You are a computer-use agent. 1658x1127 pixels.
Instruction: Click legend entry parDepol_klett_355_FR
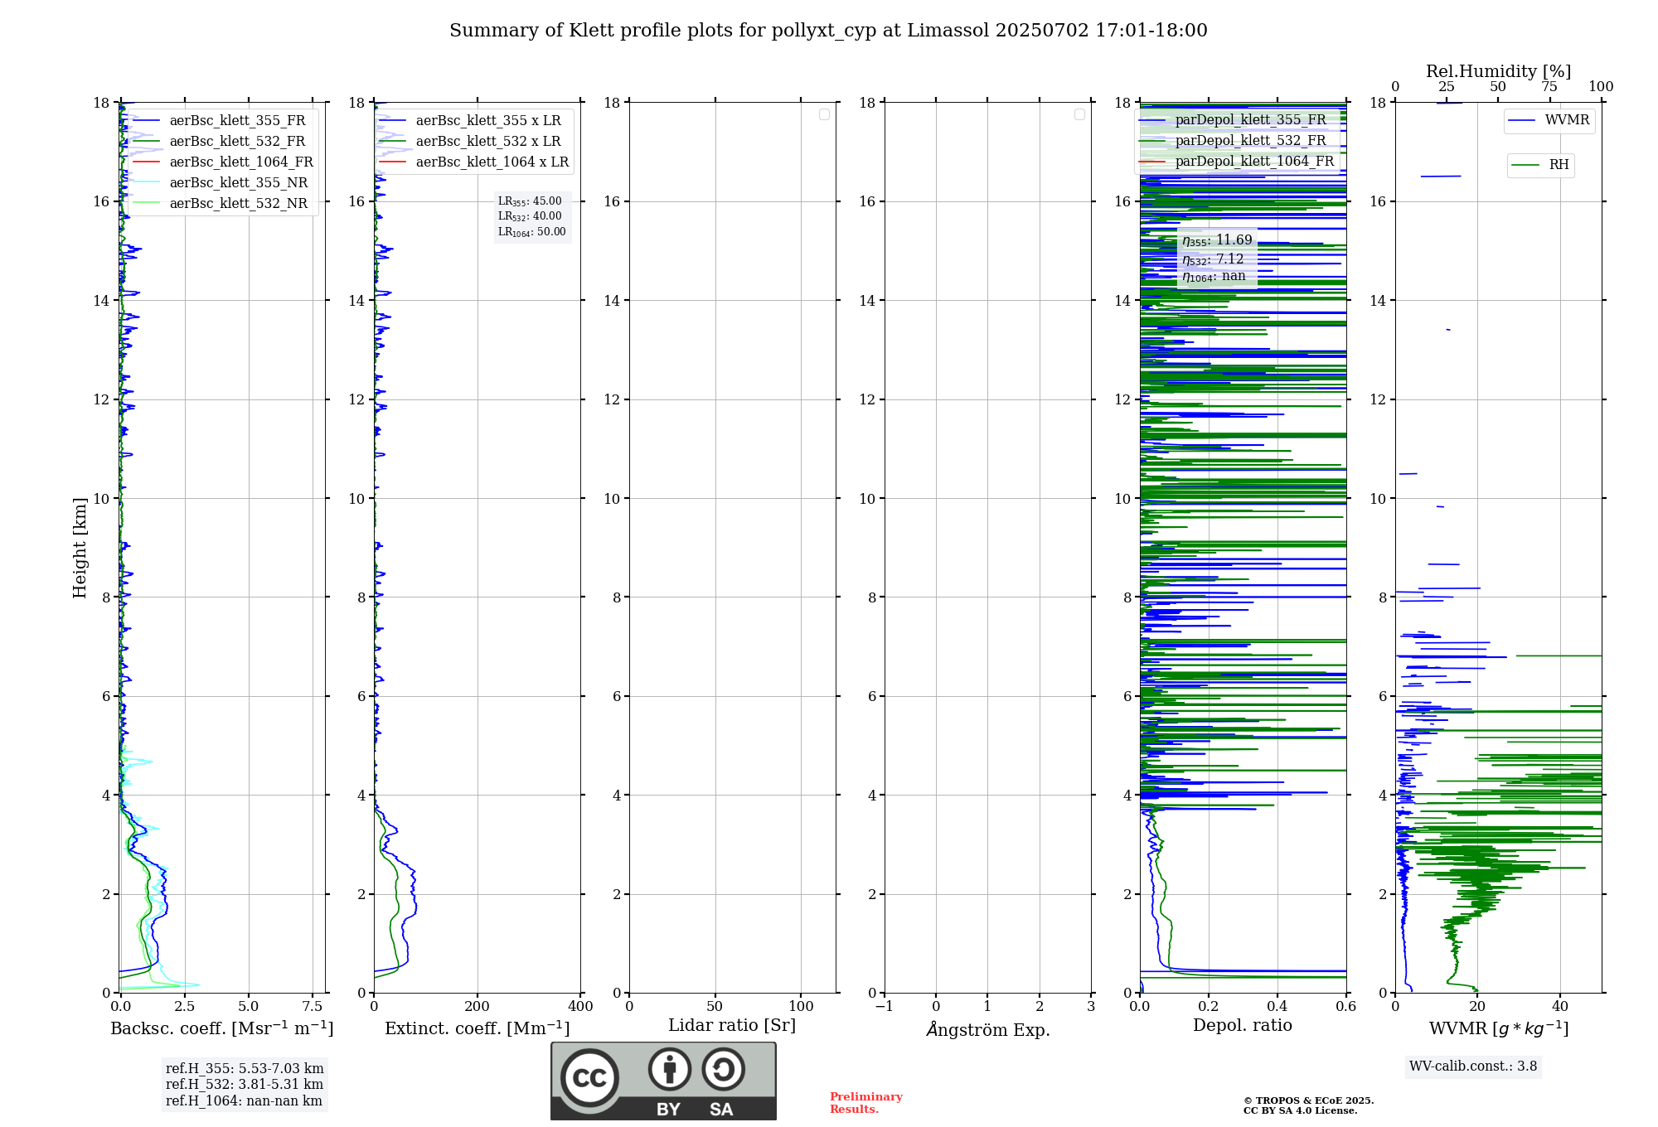pos(1234,120)
